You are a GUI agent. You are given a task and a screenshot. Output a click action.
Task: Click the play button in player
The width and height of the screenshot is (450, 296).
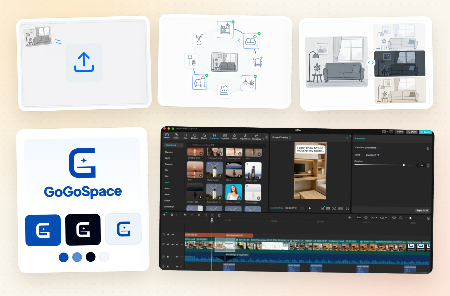point(310,208)
